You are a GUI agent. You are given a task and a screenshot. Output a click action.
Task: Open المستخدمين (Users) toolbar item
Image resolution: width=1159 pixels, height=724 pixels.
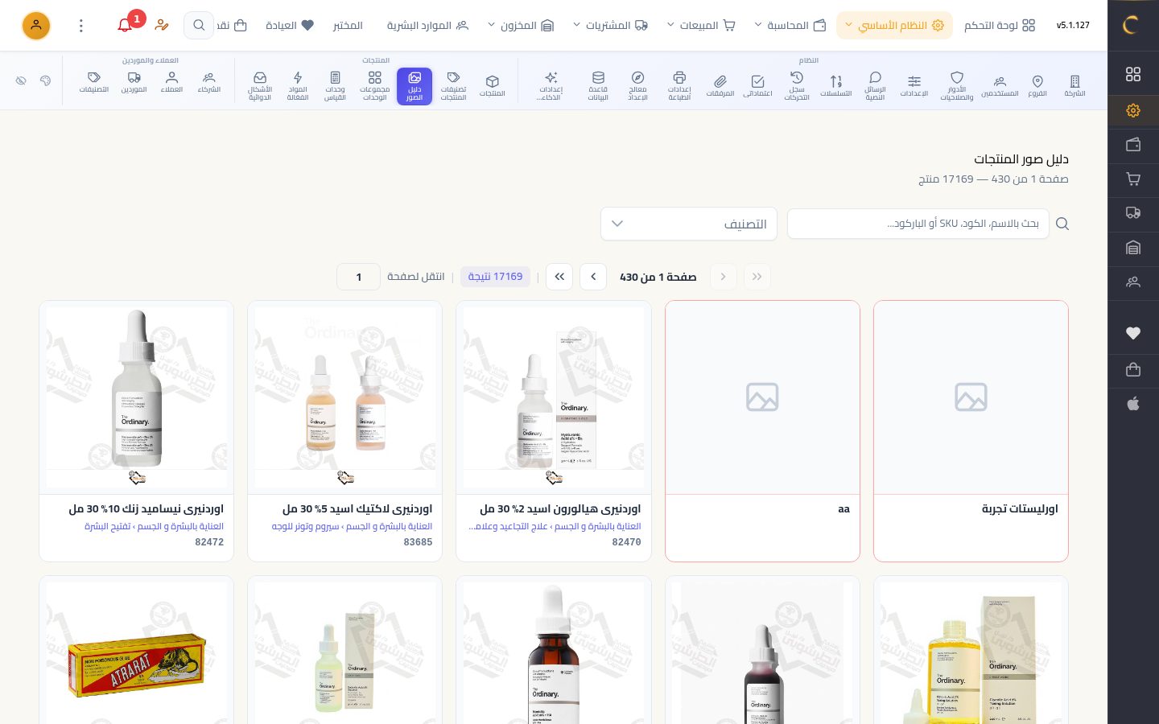pos(1000,86)
